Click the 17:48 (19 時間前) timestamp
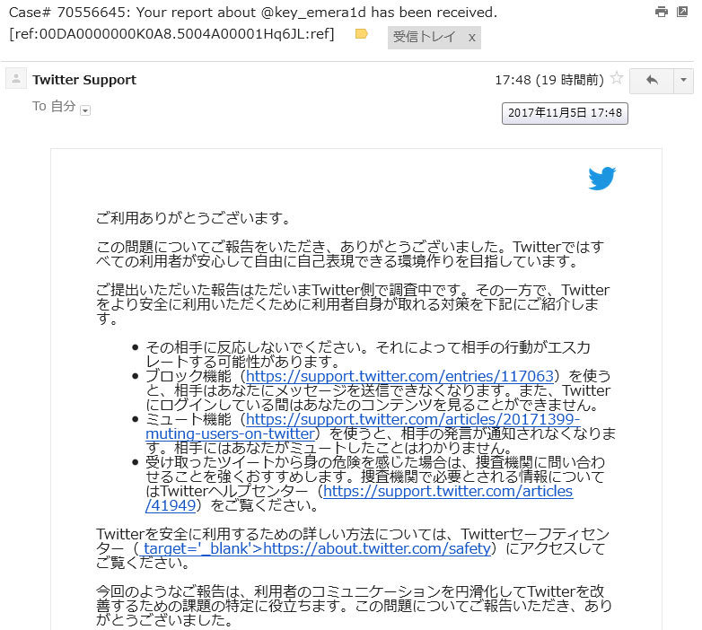The height and width of the screenshot is (630, 702). point(548,80)
